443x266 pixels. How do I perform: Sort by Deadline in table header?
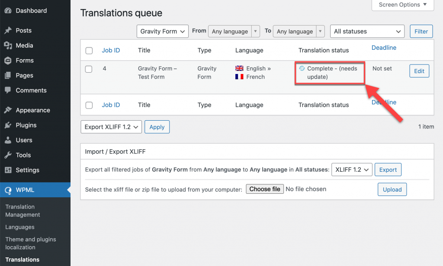[x=384, y=48]
